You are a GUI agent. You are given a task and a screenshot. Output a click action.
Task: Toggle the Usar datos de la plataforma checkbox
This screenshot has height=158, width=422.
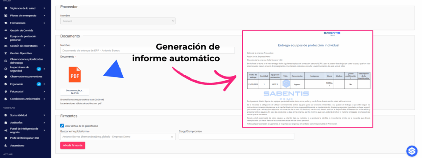[62, 125]
